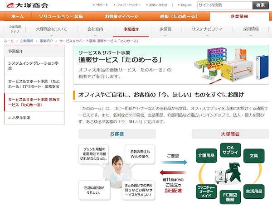Screen dimensions: 272x206
Task: Click the blue ご要望 arrow
Action: point(174,162)
